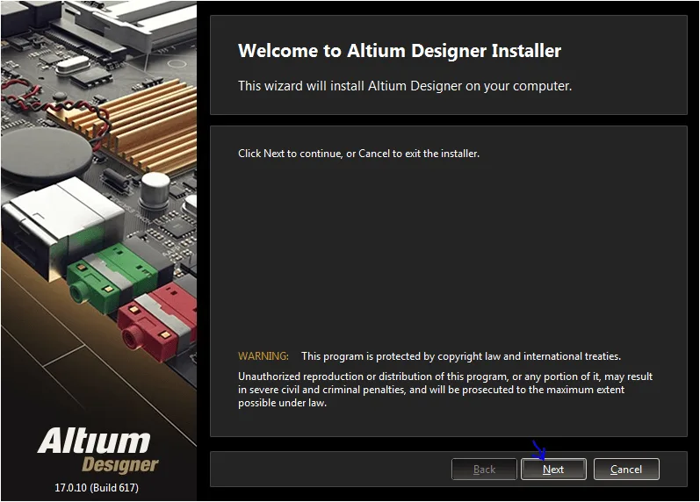Click the 'Click Next to continue' instruction text
Screen dimensions: 700x502
pyautogui.click(x=358, y=154)
